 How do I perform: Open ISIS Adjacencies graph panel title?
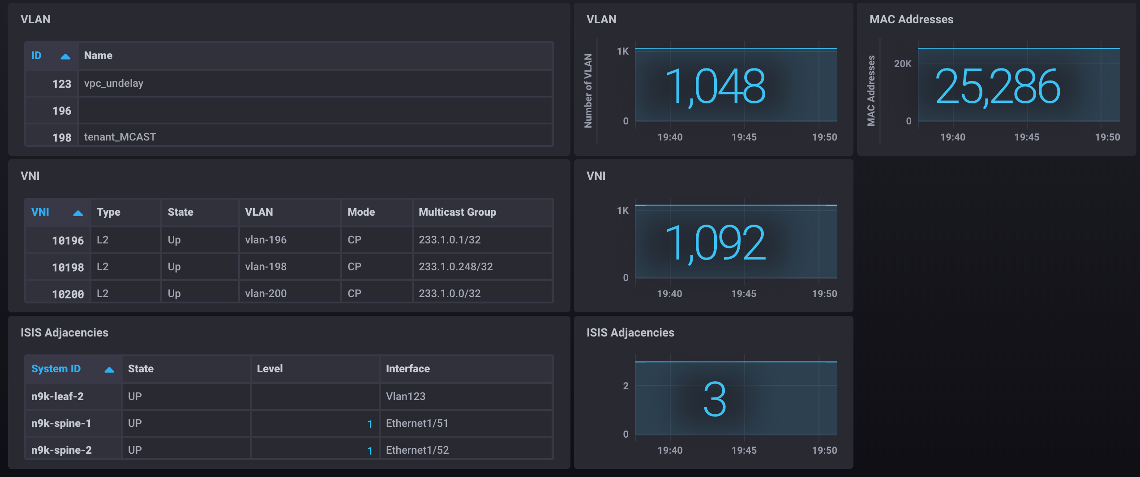(x=630, y=332)
